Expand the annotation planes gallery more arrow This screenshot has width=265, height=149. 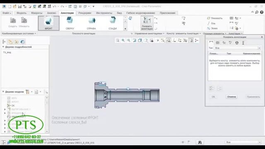pyautogui.click(x=125, y=29)
